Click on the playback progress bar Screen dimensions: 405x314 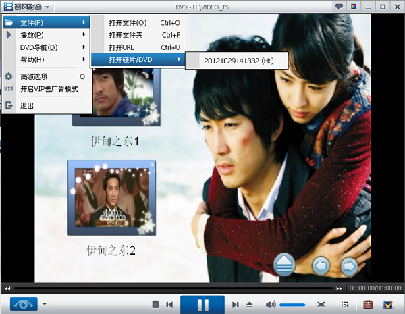[173, 288]
